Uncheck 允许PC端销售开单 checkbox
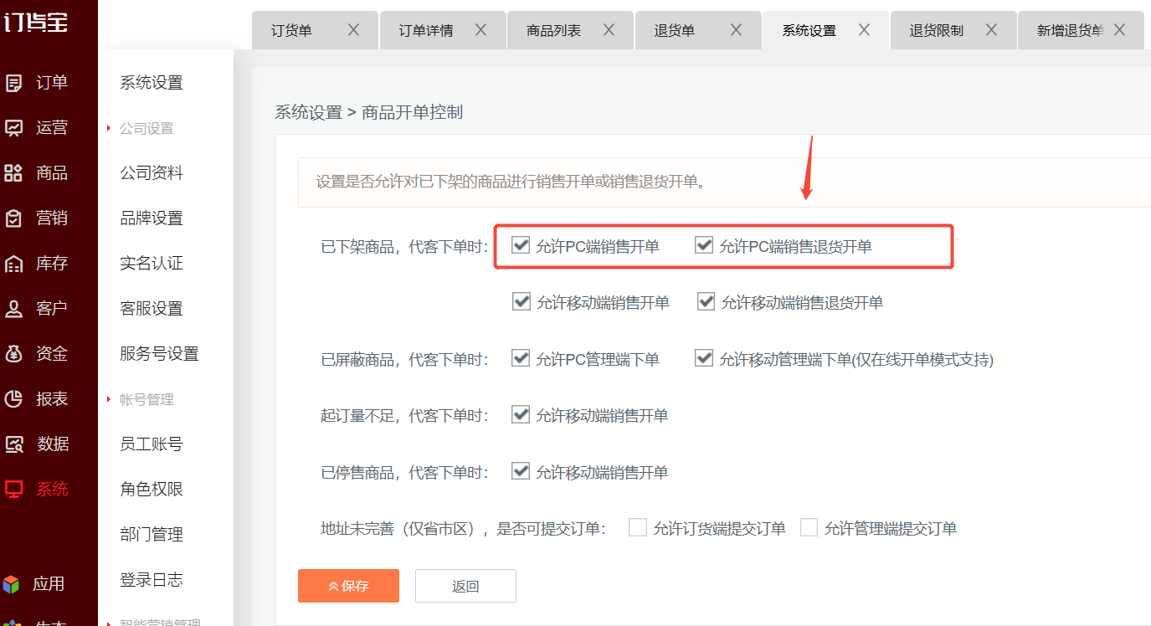The height and width of the screenshot is (626, 1151). click(522, 245)
